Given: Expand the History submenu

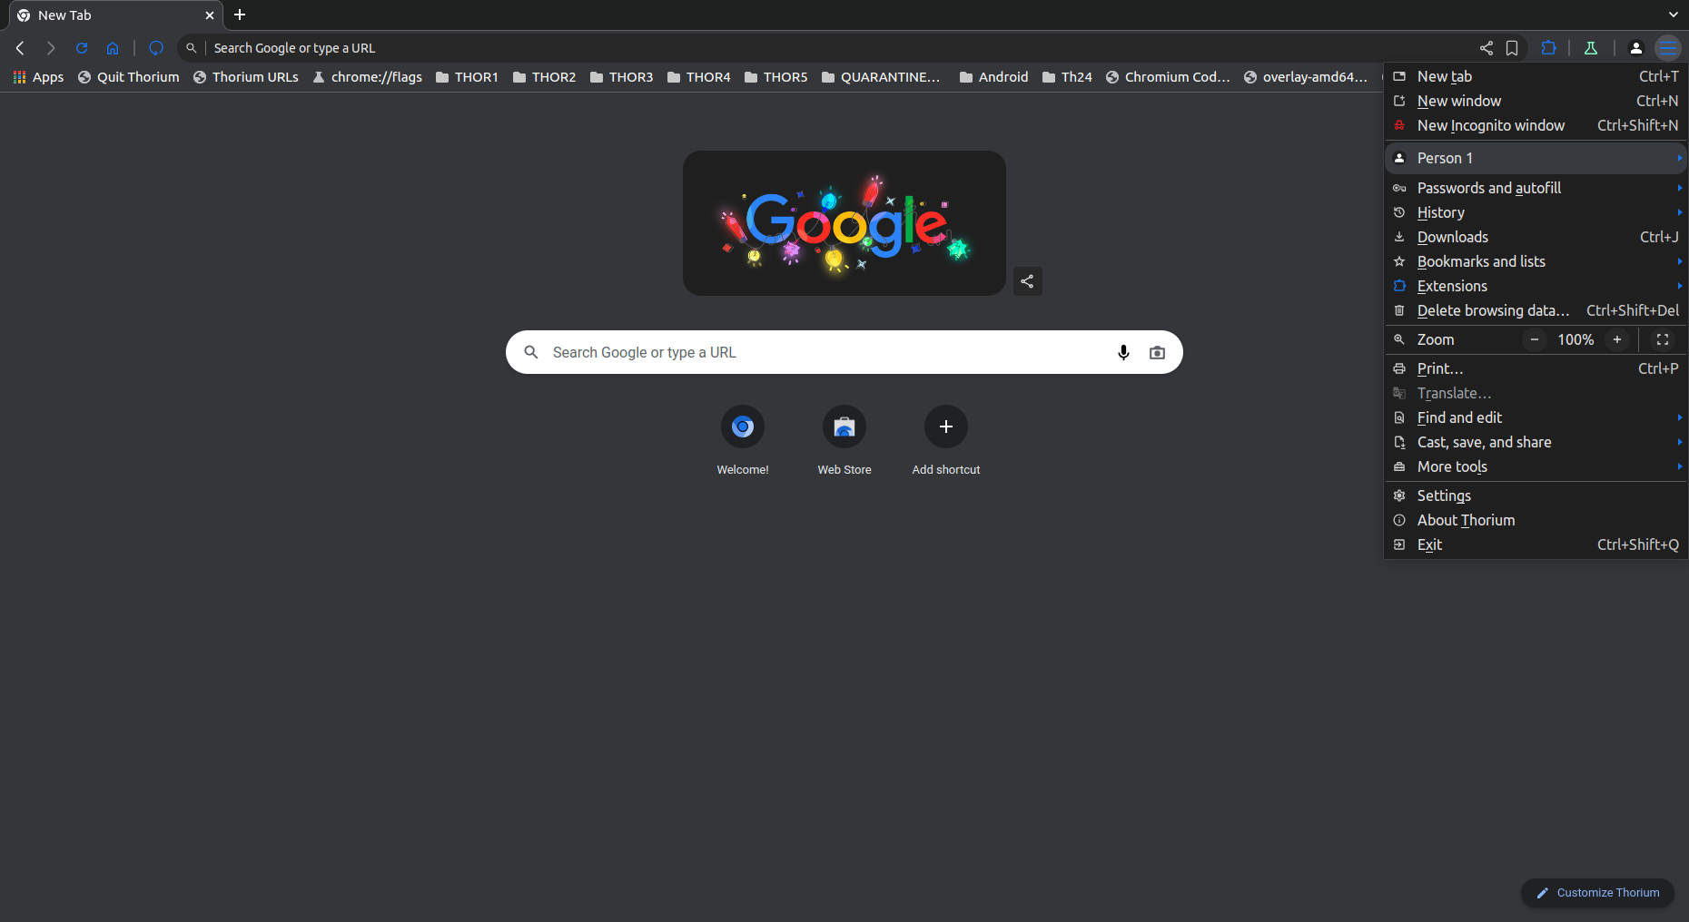Looking at the screenshot, I should (x=1536, y=212).
